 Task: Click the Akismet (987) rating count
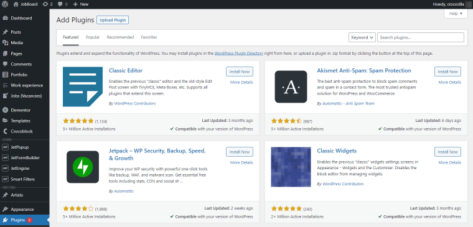(307, 121)
